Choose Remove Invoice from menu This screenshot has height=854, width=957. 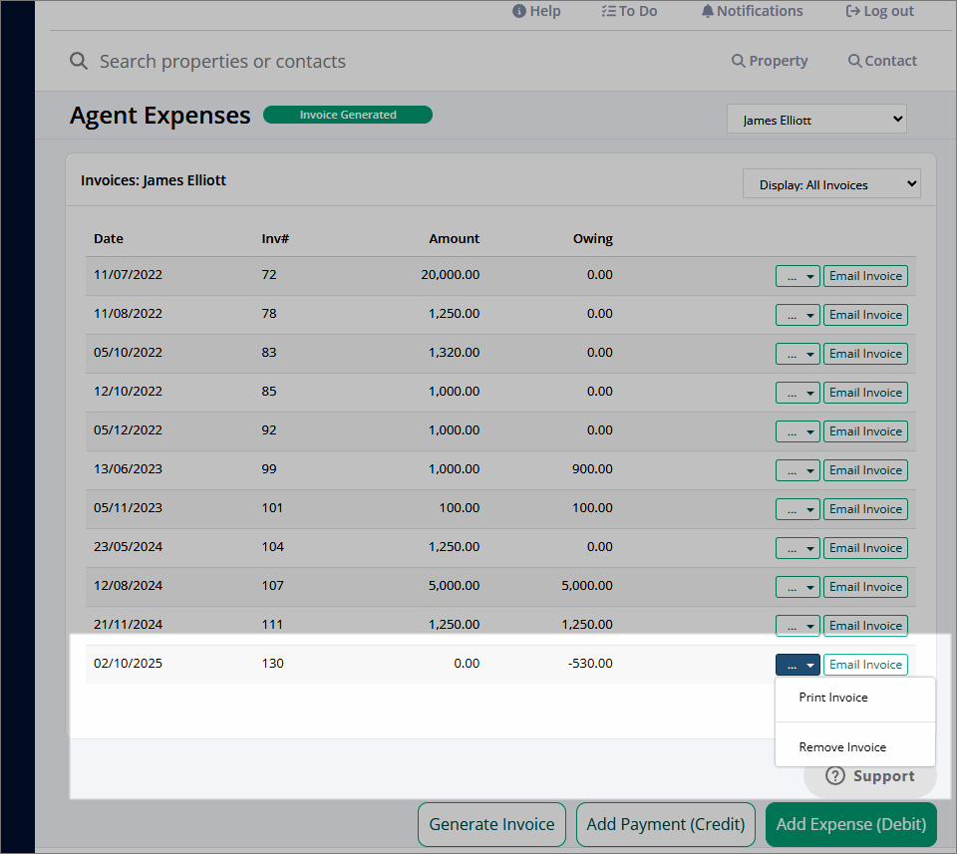click(x=842, y=747)
